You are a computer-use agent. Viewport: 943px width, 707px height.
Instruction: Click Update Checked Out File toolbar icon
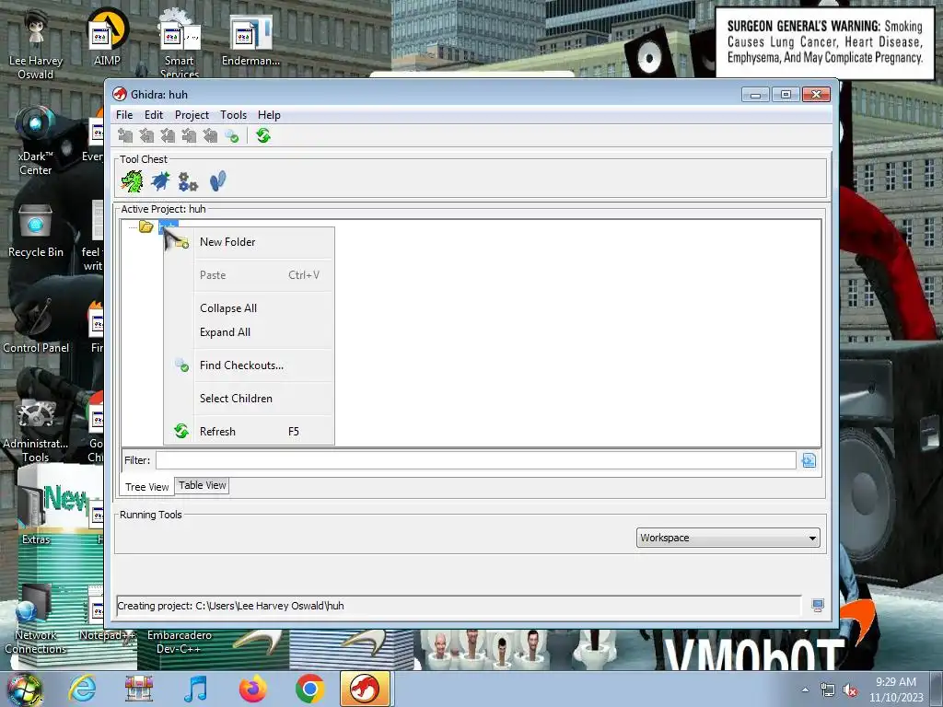click(x=168, y=136)
